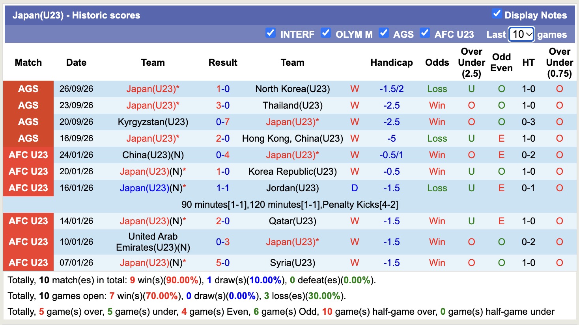Select the Handicap column header
Viewport: 579px width, 325px height.
pyautogui.click(x=392, y=63)
